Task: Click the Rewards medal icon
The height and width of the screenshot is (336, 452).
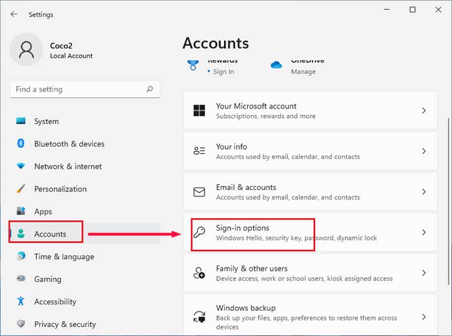Action: tap(193, 65)
